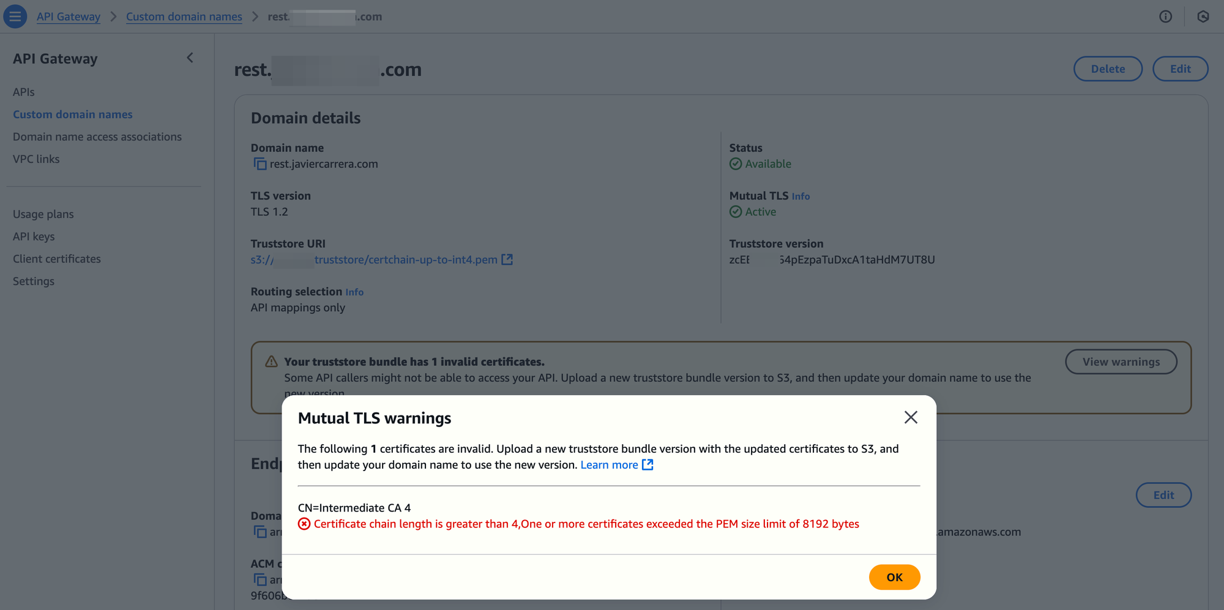Copy the ACM certificate ARN
1224x610 pixels.
click(x=260, y=579)
